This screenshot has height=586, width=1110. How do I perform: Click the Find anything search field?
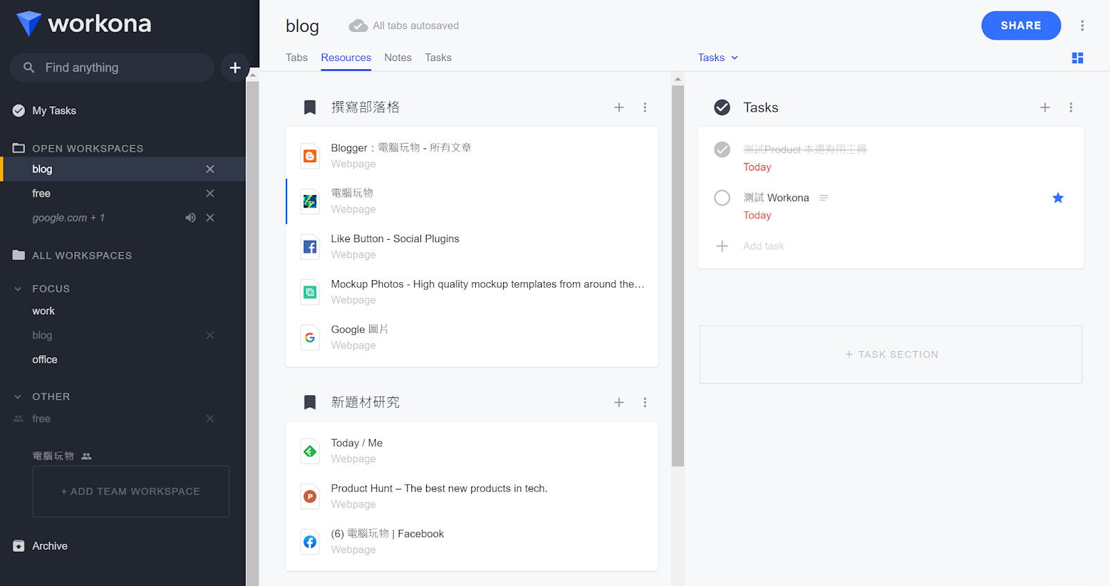112,67
